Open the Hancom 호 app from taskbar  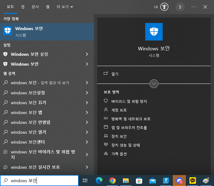pos(166,181)
